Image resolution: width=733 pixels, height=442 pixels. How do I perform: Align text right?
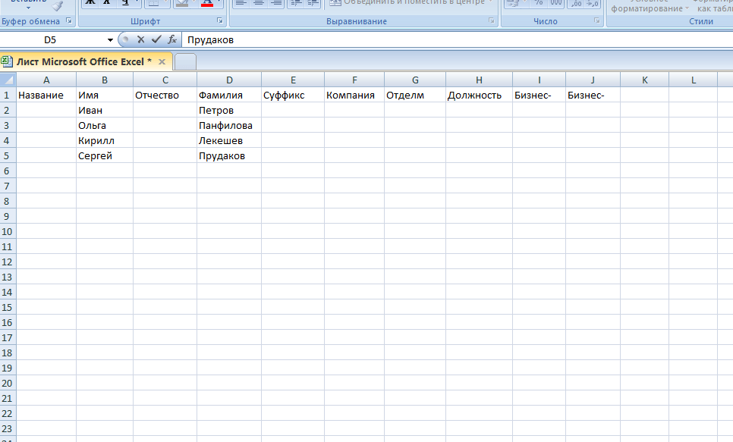tap(275, 3)
